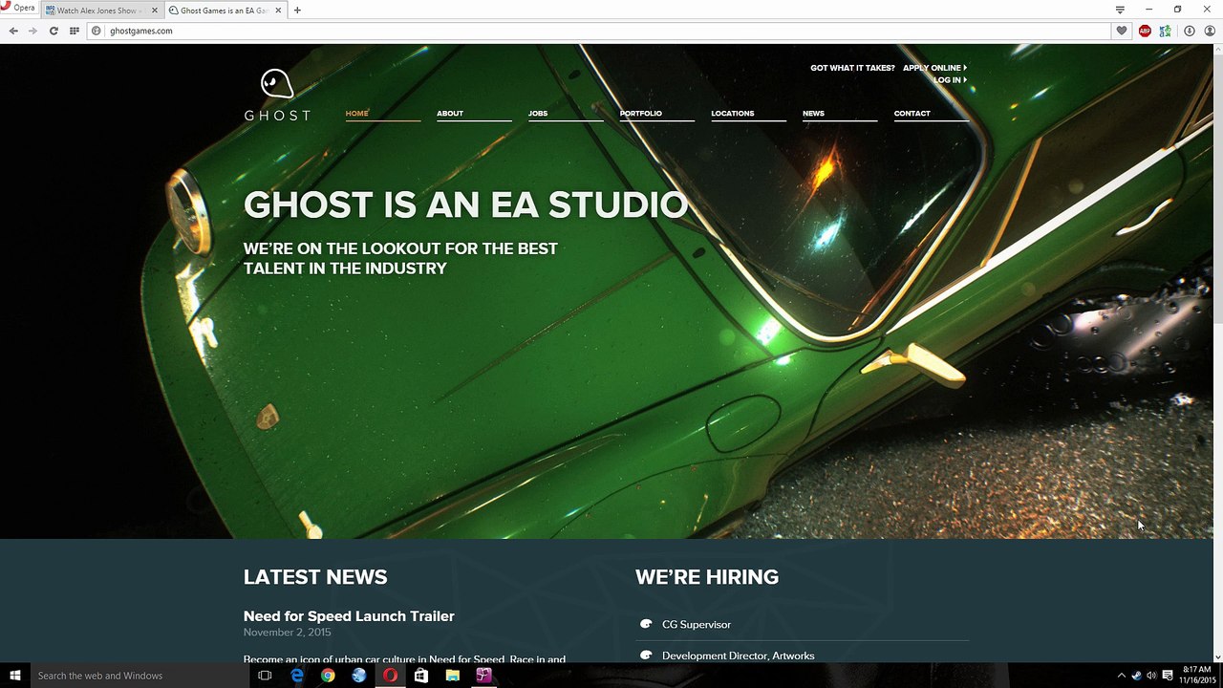The image size is (1223, 688).
Task: Open the translator extension icon
Action: click(x=1166, y=31)
